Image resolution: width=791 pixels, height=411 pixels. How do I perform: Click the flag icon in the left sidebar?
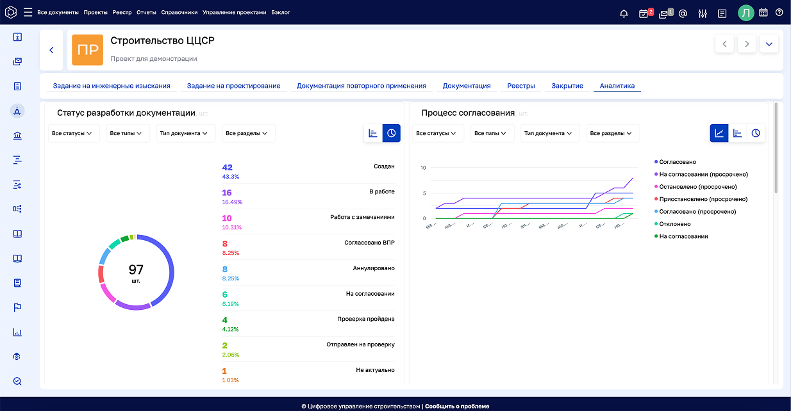click(x=17, y=307)
